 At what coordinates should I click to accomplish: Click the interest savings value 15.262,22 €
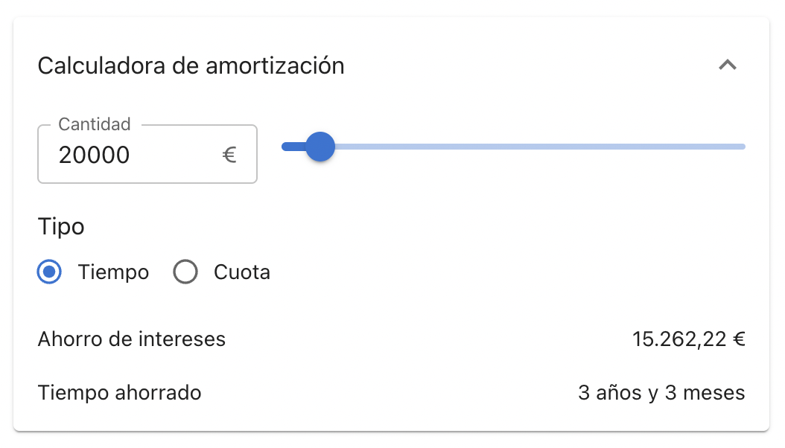coord(686,339)
